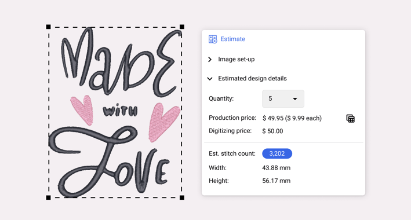Click the 3,202 stitch count badge
Viewport: 411px width, 220px height.
coord(277,153)
